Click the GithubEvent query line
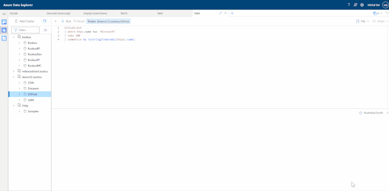 [73, 28]
